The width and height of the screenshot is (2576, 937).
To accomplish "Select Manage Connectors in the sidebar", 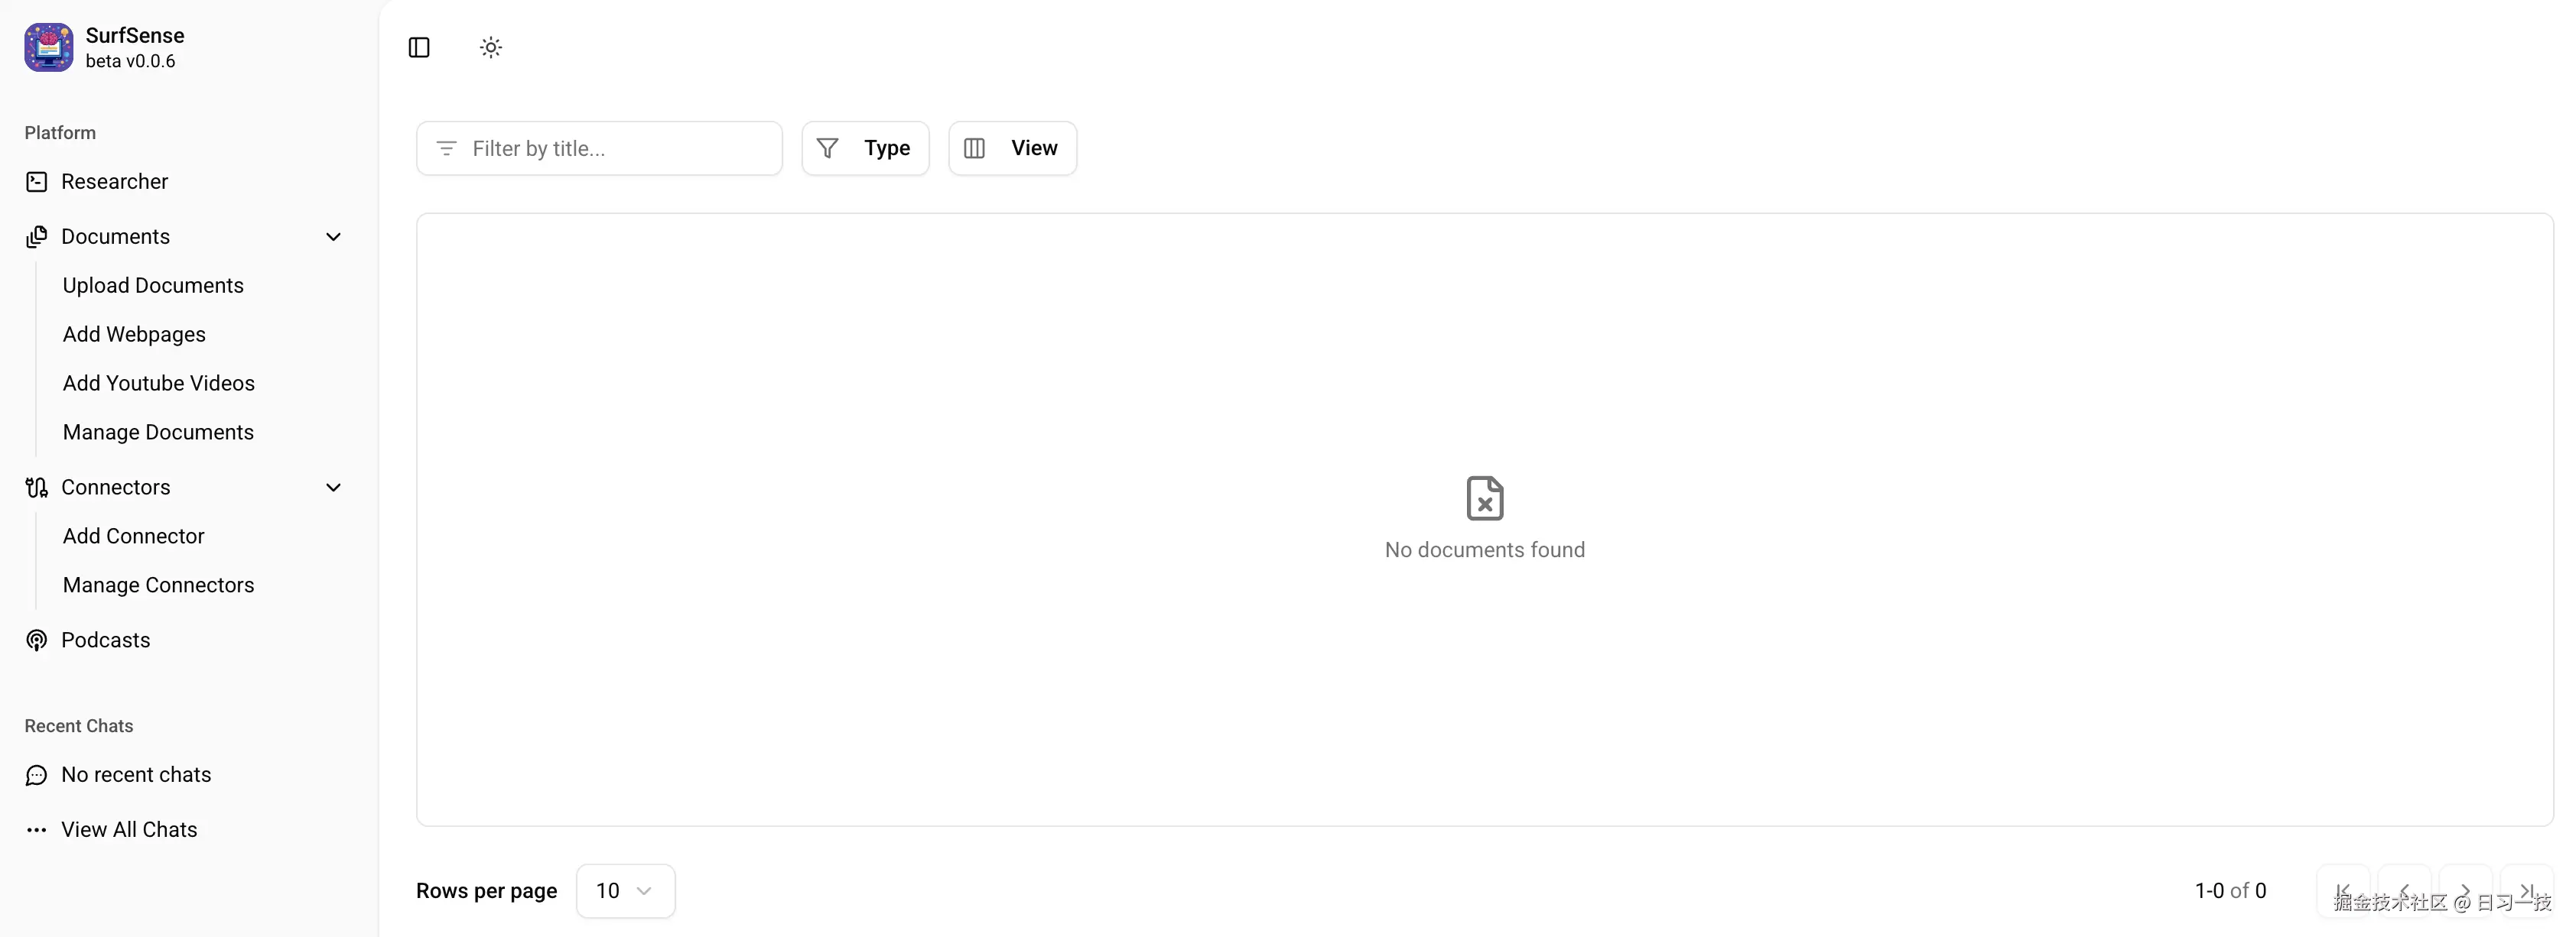I will click(x=158, y=585).
